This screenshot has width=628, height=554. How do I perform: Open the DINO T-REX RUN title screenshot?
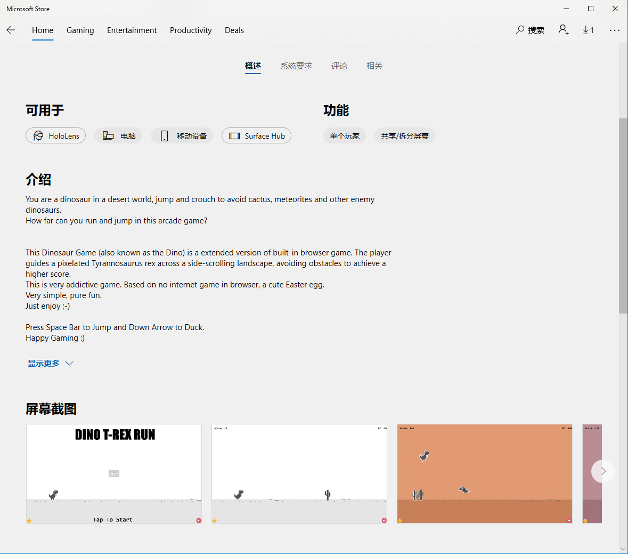point(114,473)
